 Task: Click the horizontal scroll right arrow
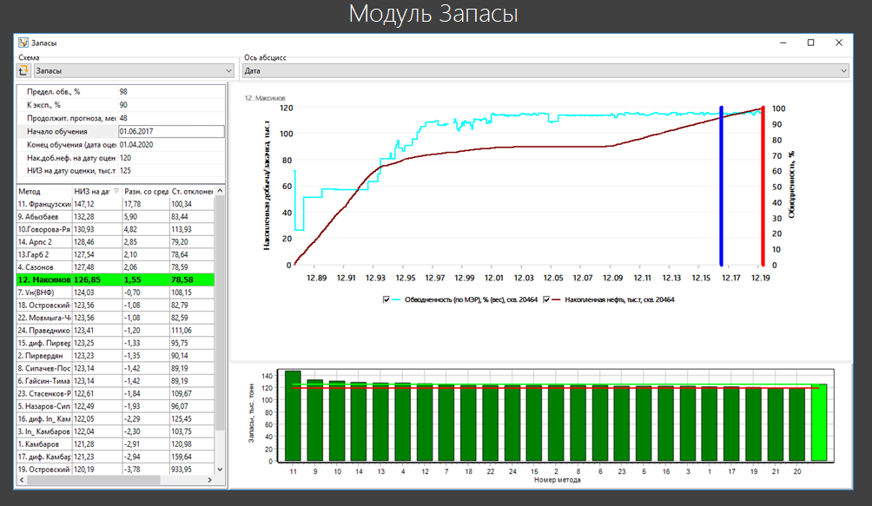click(x=209, y=480)
